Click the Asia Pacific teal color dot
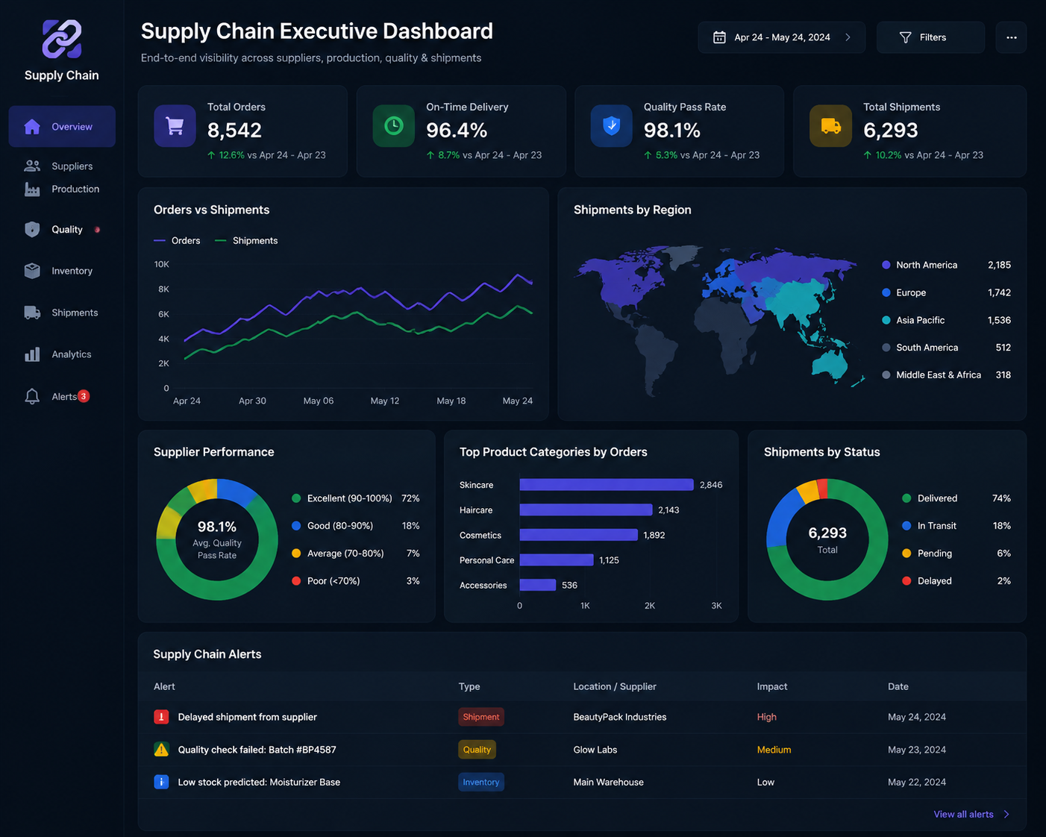The width and height of the screenshot is (1046, 837). (886, 320)
